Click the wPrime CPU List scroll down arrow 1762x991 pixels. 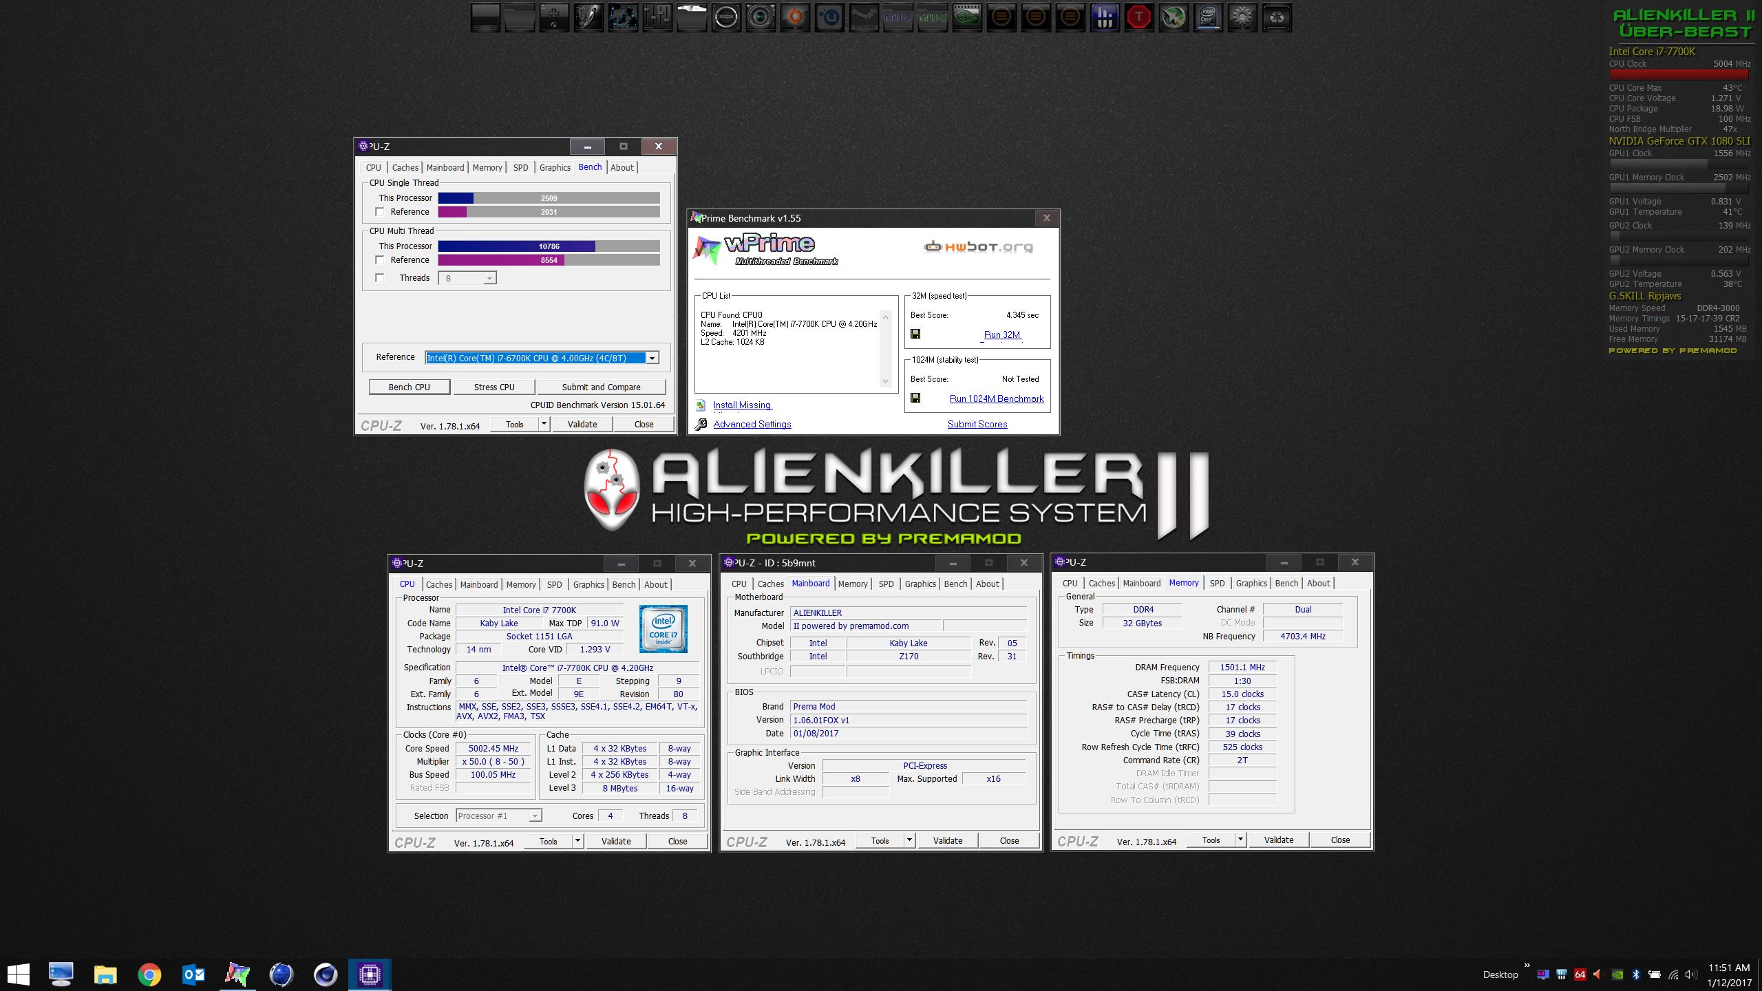pos(886,381)
